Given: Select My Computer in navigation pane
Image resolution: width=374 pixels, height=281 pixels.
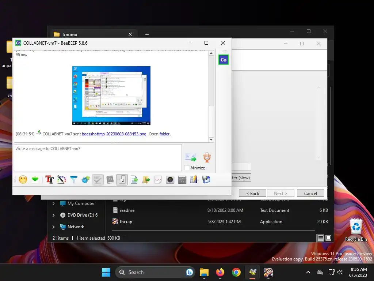Looking at the screenshot, I should pos(81,203).
